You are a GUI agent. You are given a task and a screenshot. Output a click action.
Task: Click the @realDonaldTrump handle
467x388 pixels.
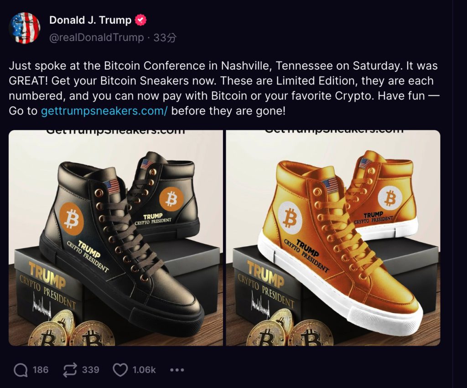[x=96, y=37]
